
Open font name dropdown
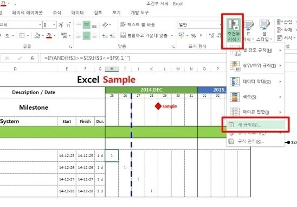pos(40,25)
